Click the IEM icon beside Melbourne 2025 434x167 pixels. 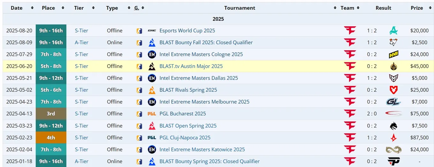(x=152, y=102)
